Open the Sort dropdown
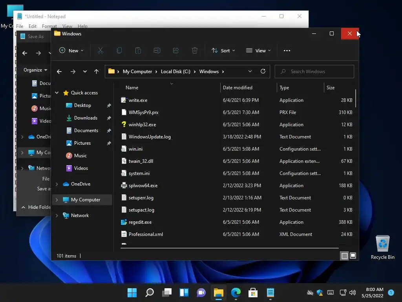The height and width of the screenshot is (302, 402). pos(223,51)
